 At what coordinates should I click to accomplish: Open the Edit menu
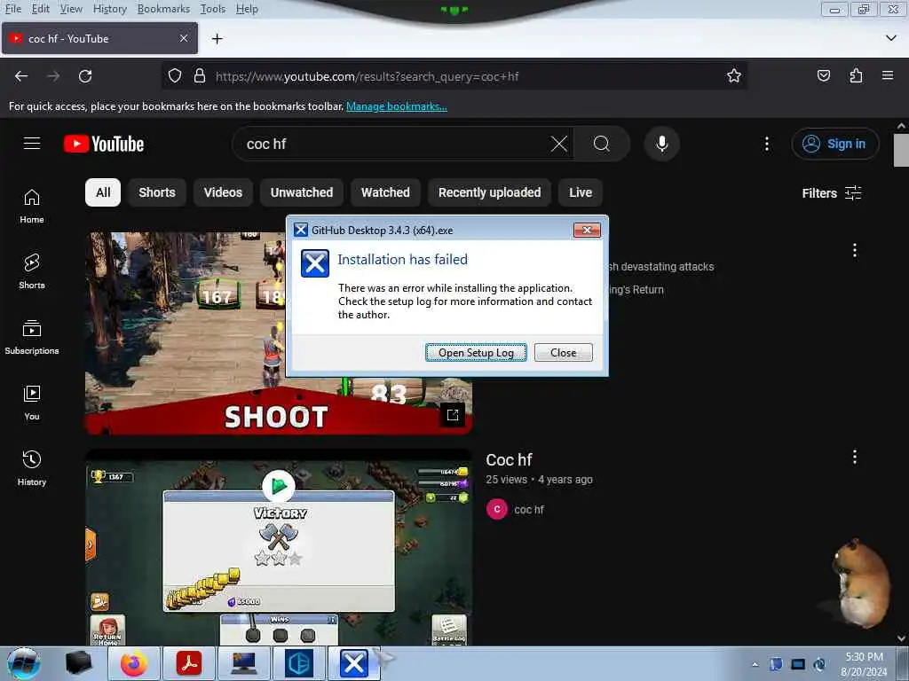pos(40,9)
